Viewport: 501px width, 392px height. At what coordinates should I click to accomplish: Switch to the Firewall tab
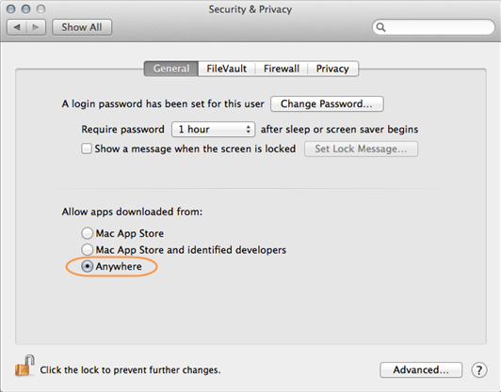point(282,69)
